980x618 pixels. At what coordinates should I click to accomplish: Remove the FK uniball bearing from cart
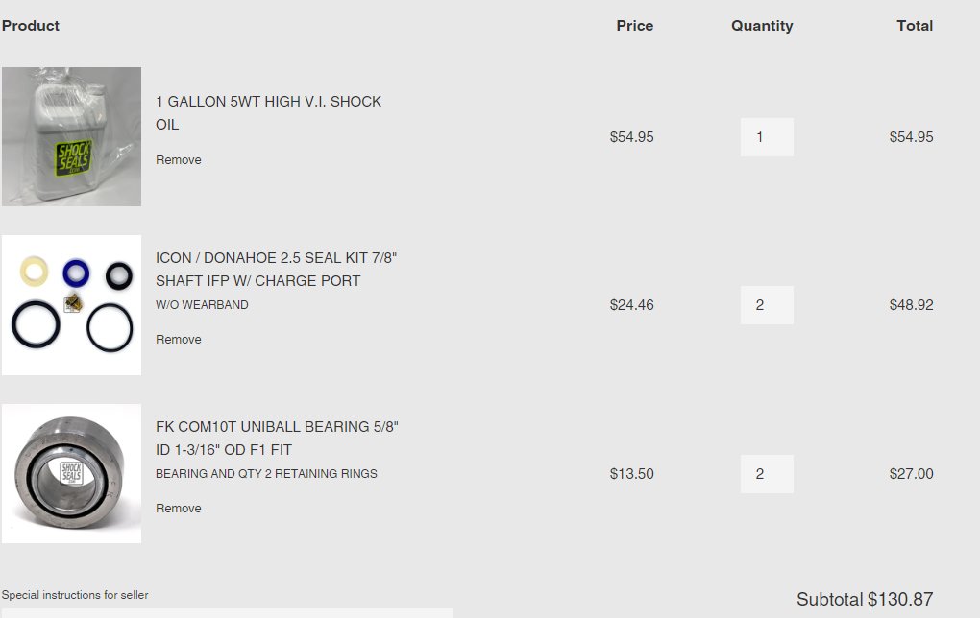point(178,509)
